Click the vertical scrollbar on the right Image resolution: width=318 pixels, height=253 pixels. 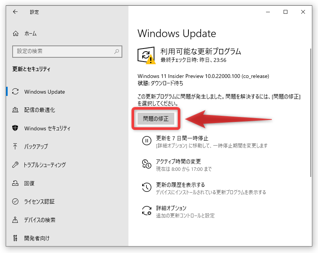pyautogui.click(x=310, y=112)
